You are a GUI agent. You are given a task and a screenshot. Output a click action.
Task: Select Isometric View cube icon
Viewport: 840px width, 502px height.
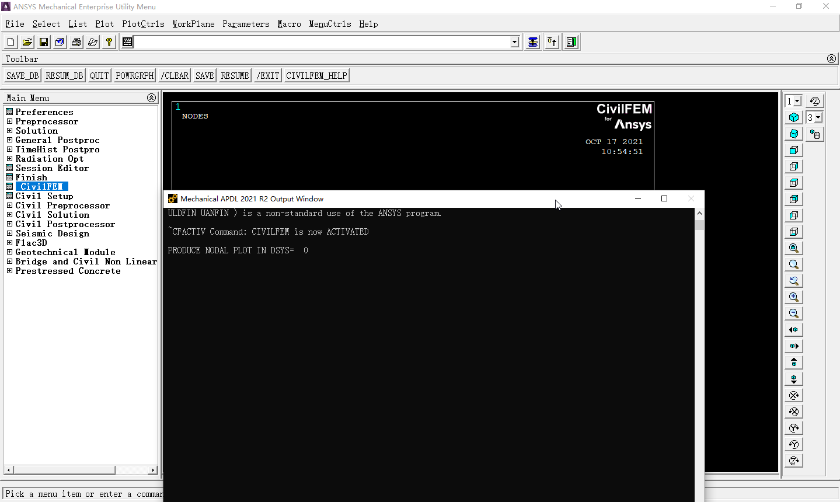[x=794, y=117]
